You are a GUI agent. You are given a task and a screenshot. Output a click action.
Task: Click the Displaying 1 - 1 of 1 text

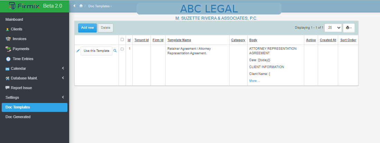tap(309, 28)
